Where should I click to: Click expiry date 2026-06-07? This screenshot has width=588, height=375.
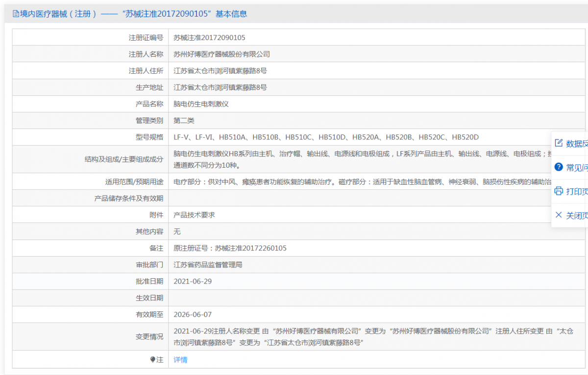tap(193, 315)
